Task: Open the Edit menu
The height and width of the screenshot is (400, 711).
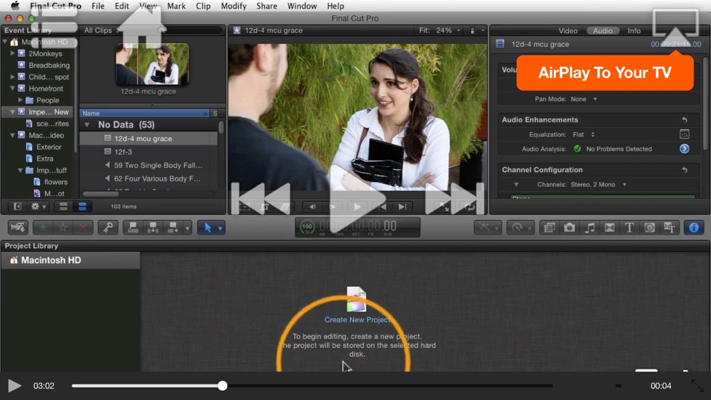Action: 122,6
